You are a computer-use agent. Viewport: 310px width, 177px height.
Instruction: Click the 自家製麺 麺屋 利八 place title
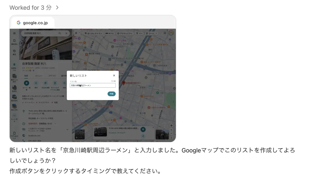tap(34, 64)
